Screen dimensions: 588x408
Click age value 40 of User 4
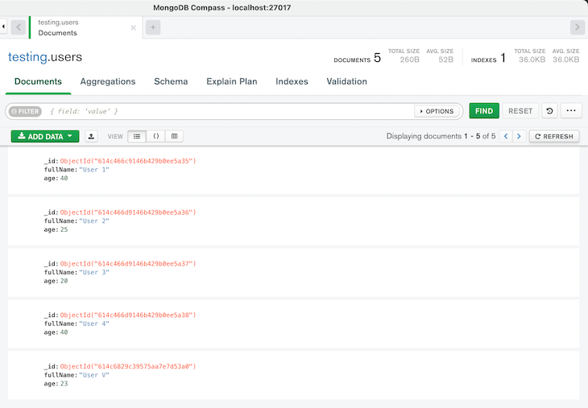tap(64, 332)
